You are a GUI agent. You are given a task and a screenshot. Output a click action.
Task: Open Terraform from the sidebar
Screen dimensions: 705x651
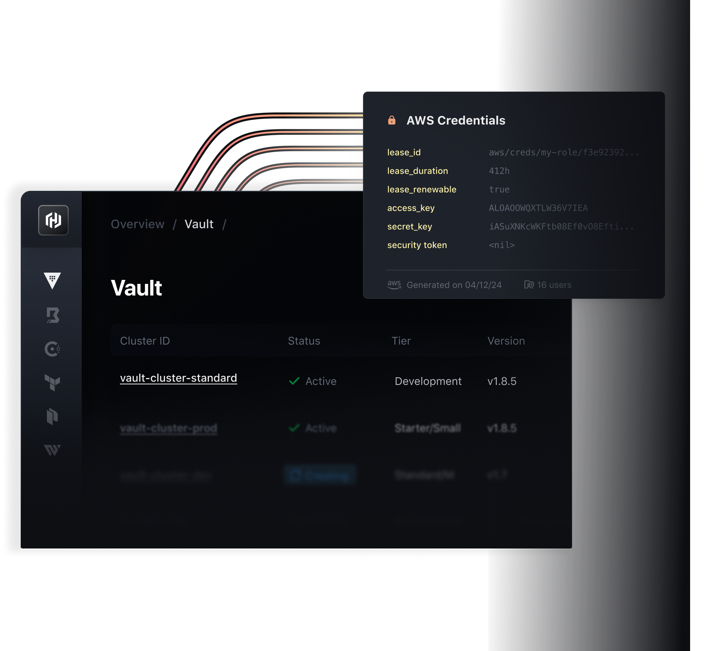click(x=52, y=382)
